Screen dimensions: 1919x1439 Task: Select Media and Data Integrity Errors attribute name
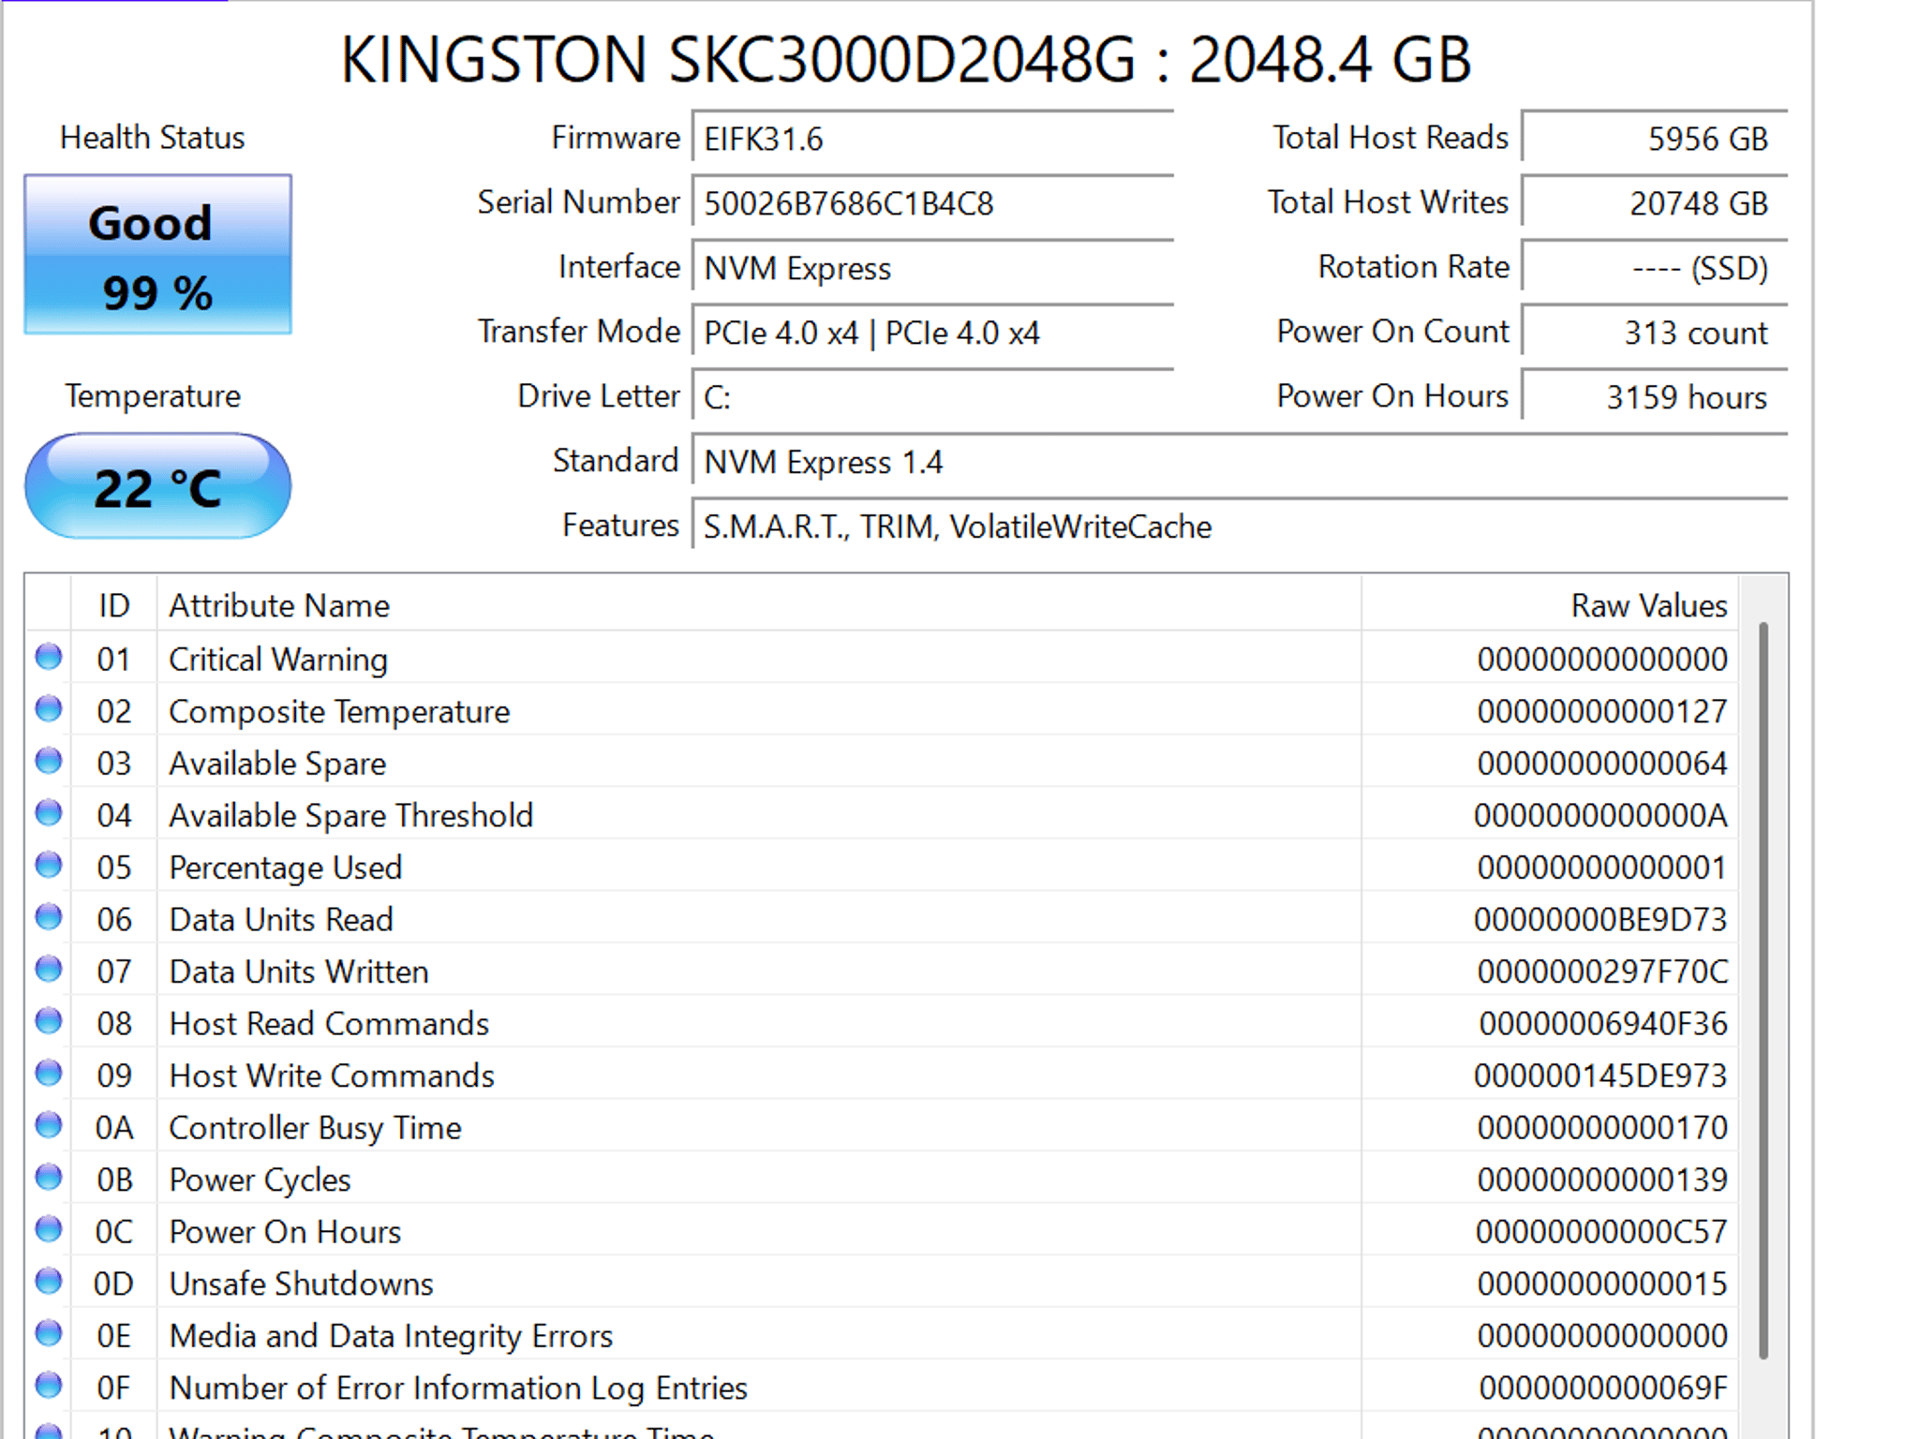click(391, 1336)
